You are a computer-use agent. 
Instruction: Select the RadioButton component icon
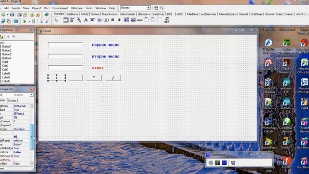click(x=119, y=20)
